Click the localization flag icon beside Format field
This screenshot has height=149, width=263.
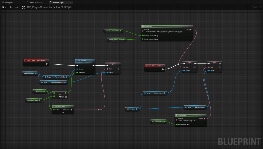pos(181,32)
